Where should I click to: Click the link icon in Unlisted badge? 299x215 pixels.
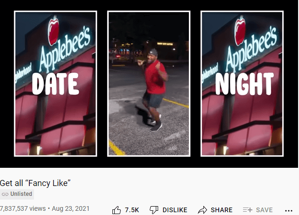click(5, 194)
